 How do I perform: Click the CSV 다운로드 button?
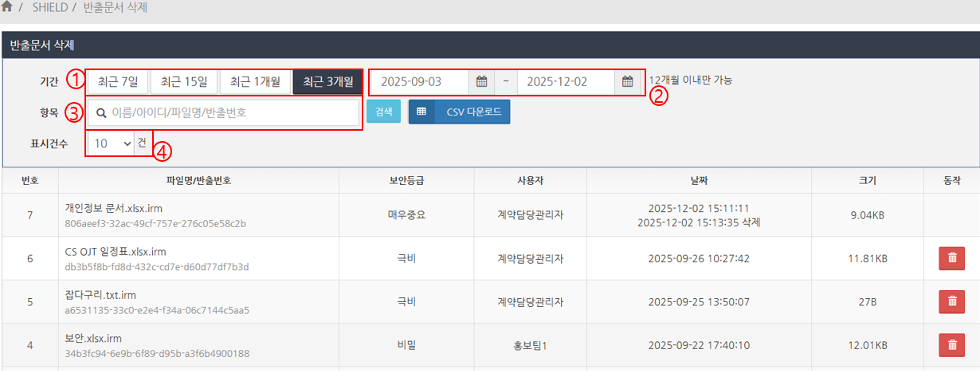(x=473, y=112)
